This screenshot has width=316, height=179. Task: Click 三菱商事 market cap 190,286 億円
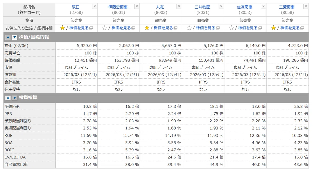[295, 60]
